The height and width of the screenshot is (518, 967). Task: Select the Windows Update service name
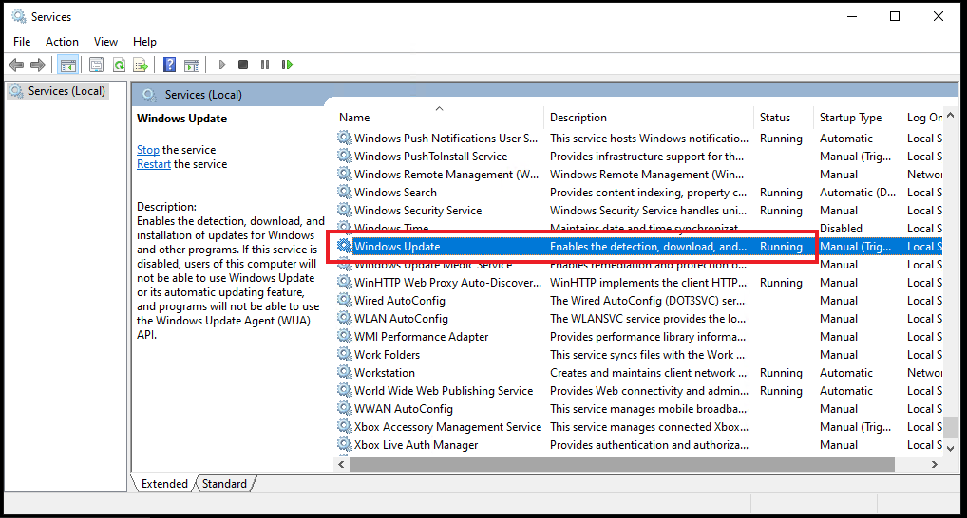pos(397,247)
